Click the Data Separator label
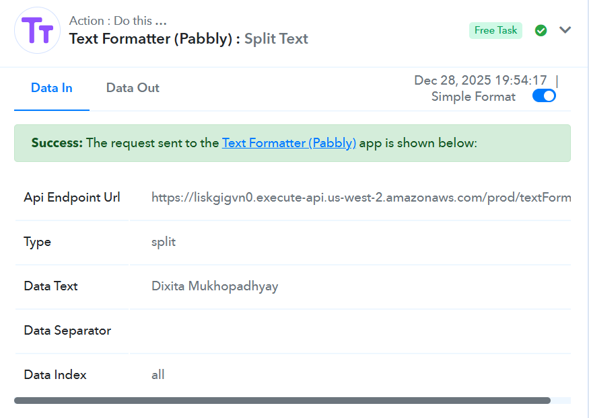 click(x=67, y=331)
